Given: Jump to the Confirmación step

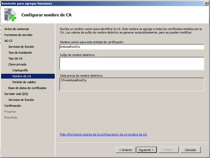Looking at the screenshot, I should click(x=13, y=106).
